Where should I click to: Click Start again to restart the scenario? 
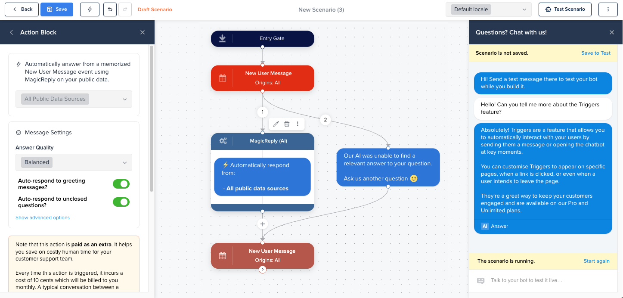tap(597, 261)
